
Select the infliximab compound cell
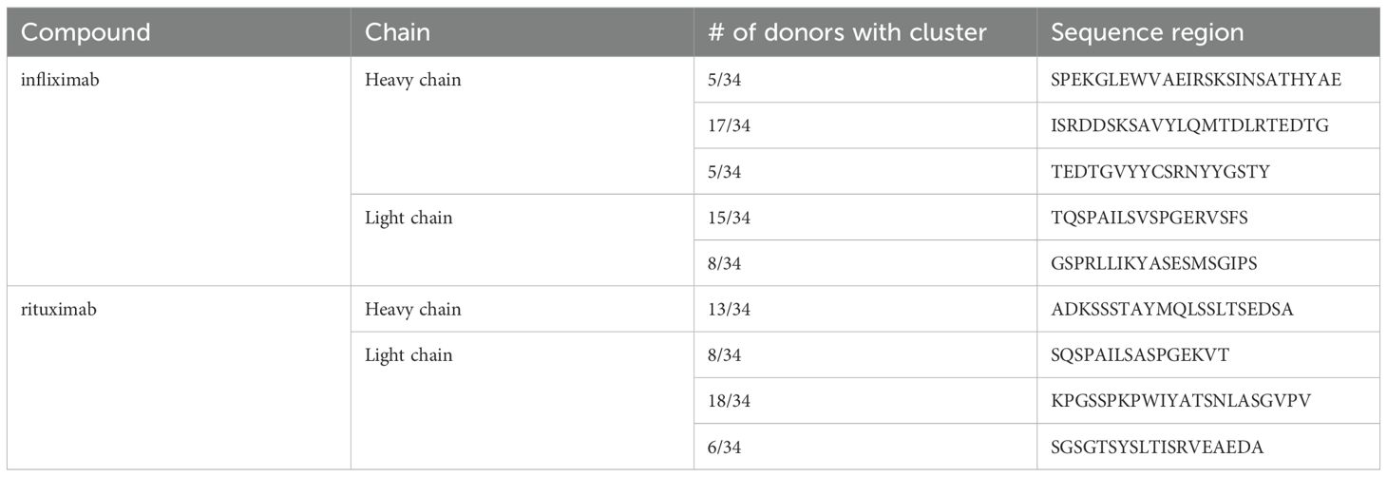click(x=59, y=80)
